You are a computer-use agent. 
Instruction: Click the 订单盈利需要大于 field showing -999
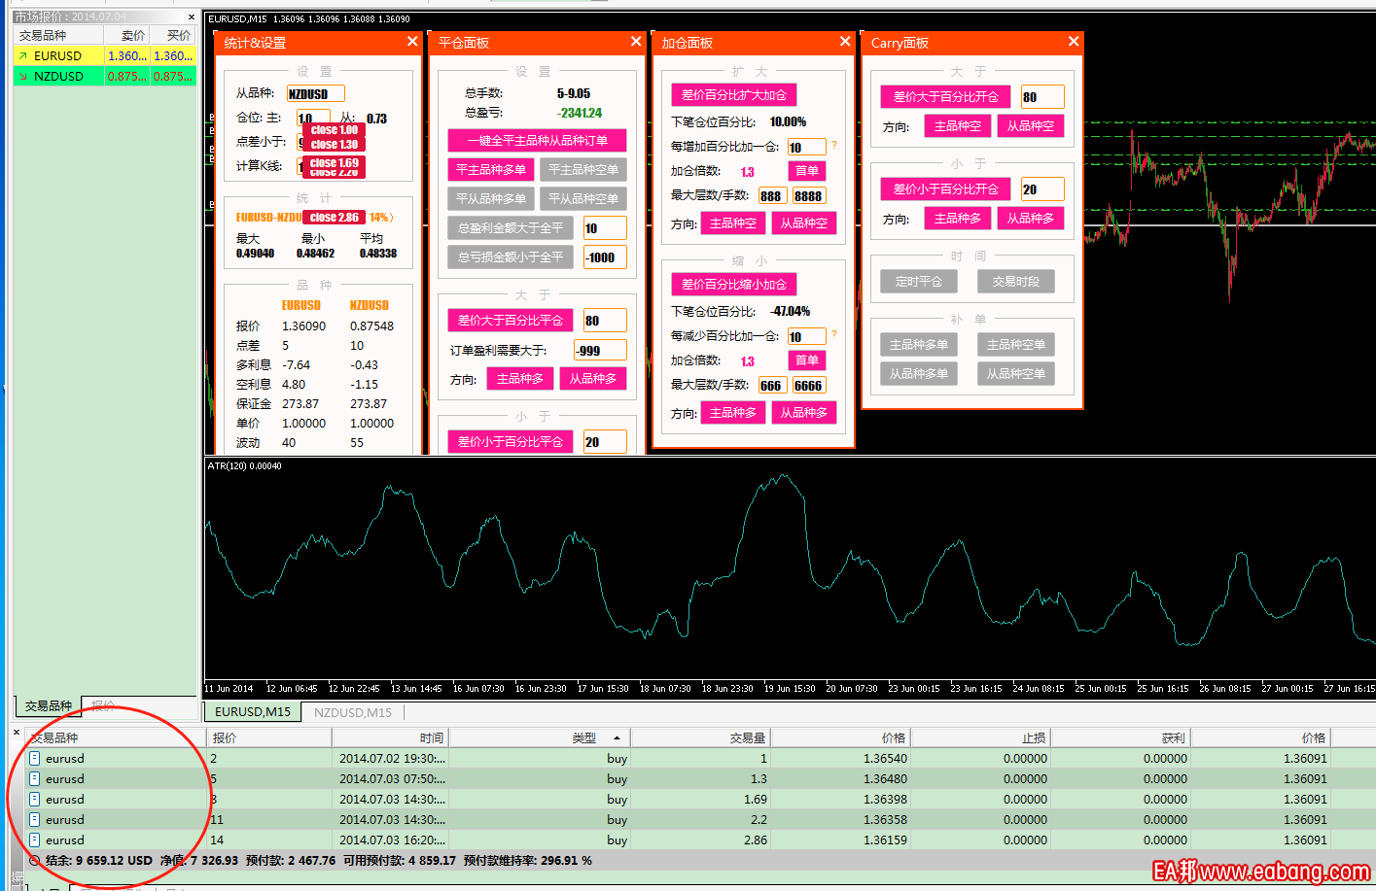point(600,351)
